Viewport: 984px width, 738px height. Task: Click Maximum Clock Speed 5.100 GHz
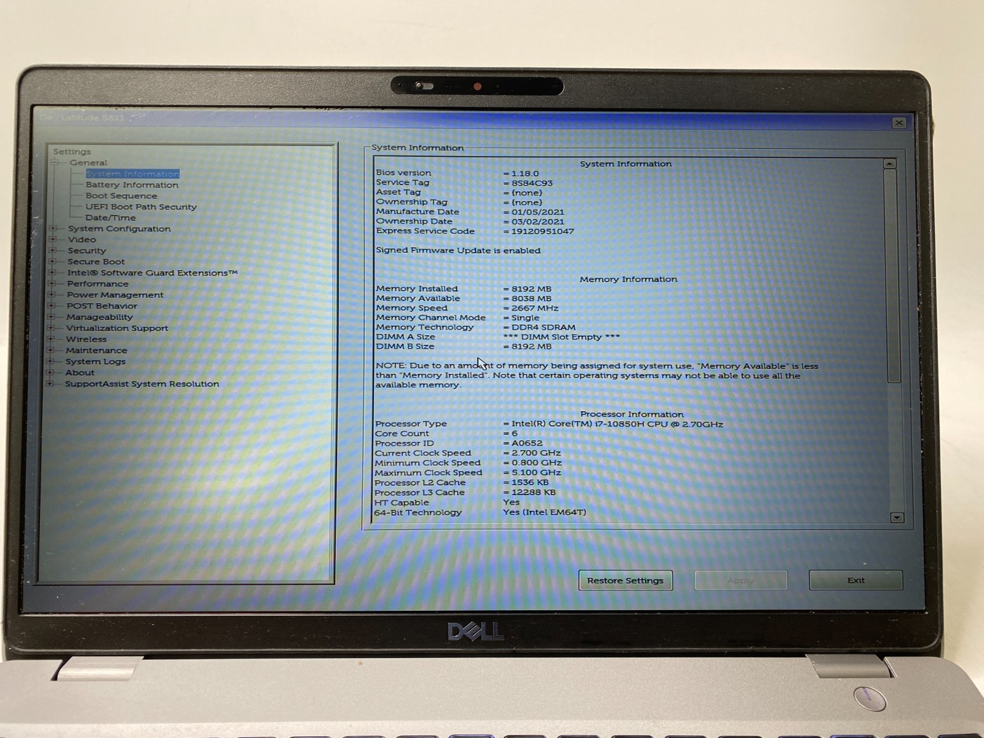536,472
